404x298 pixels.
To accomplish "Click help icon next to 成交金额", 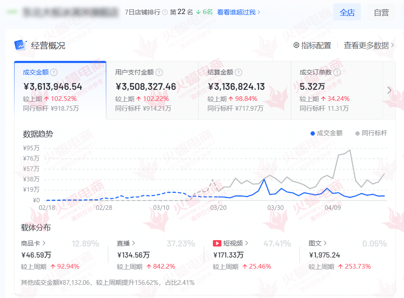I will pyautogui.click(x=54, y=72).
